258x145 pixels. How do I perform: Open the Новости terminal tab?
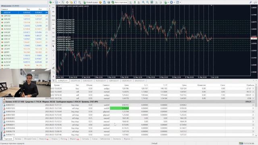(x=44, y=139)
